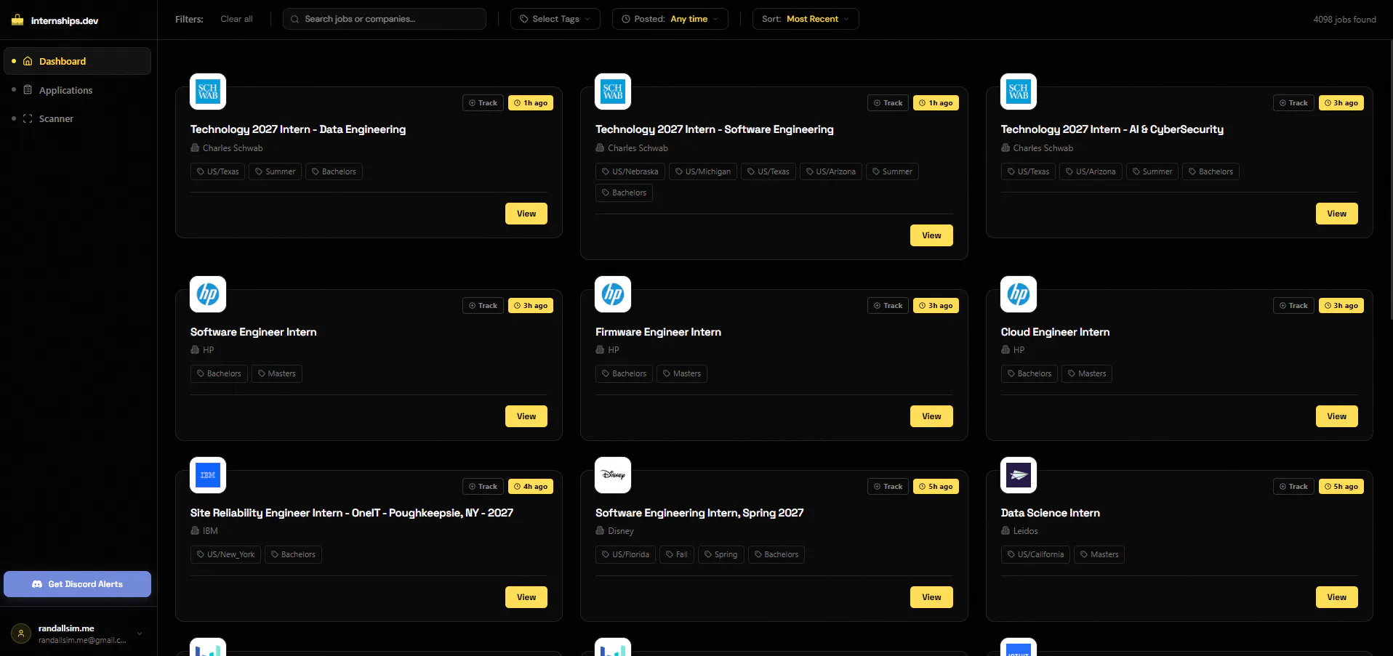View the HP Cloud Engineer Intern job

pyautogui.click(x=1337, y=416)
